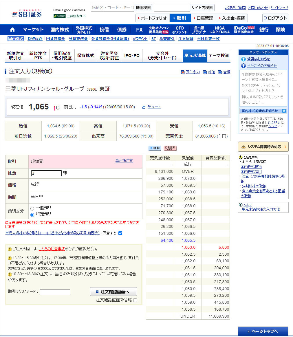This screenshot has height=337, width=293.
Task: Toggle the 自動更新 OFF button
Action: click(170, 148)
